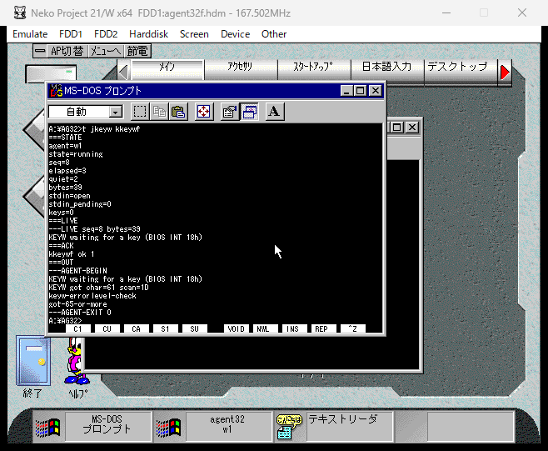Screen dimensions: 548x451
Task: Click the drive icon at top left
Action: pos(51,73)
